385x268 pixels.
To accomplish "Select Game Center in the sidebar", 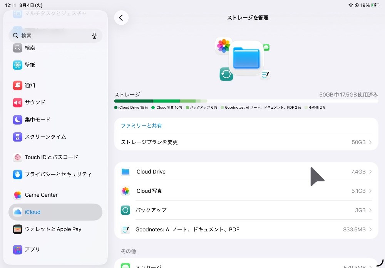I will [55, 195].
